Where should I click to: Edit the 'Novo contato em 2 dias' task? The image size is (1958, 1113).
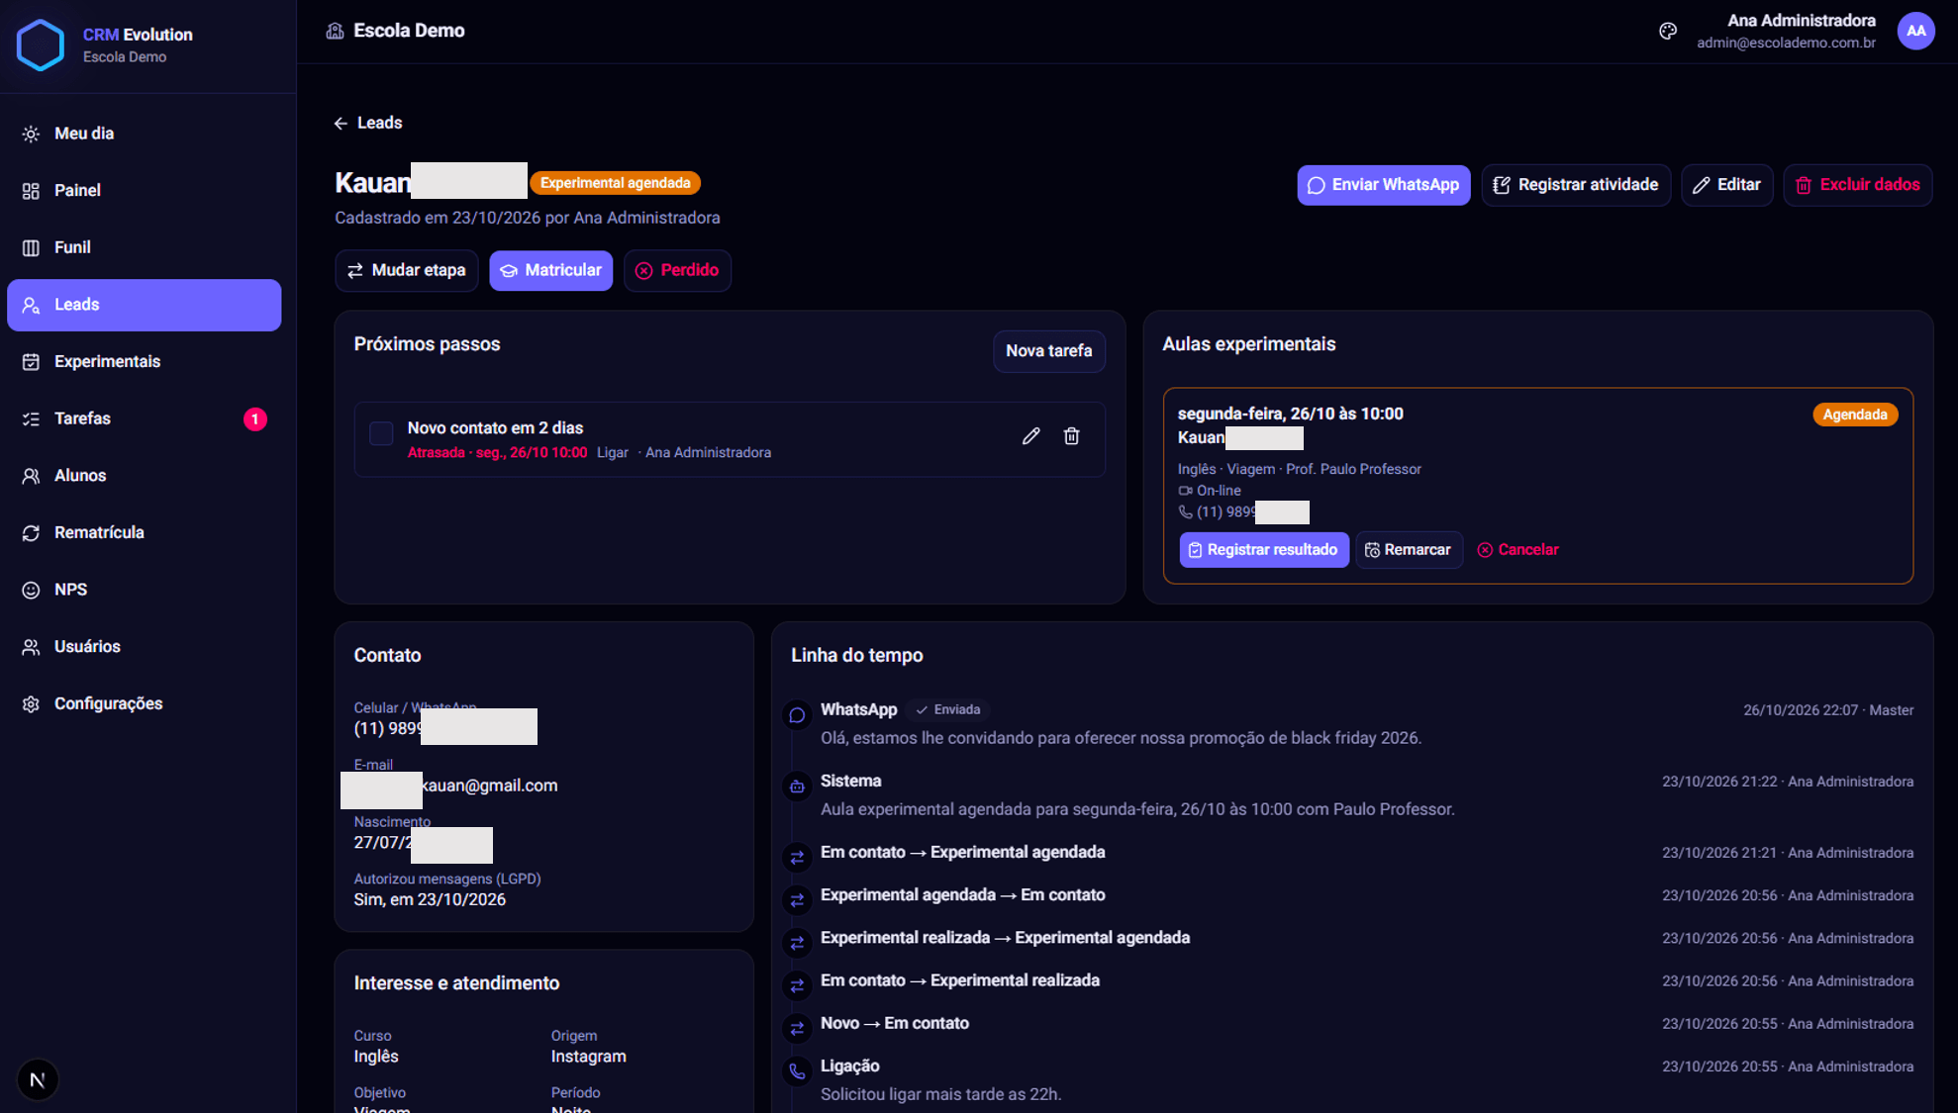tap(1030, 436)
